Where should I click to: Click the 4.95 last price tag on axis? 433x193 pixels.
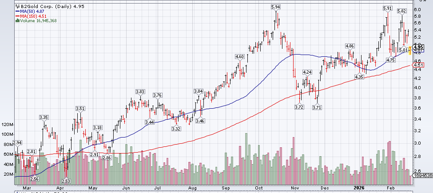[418, 47]
